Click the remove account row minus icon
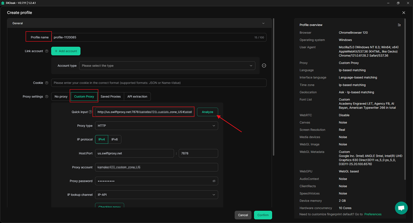This screenshot has width=413, height=223. [x=264, y=66]
